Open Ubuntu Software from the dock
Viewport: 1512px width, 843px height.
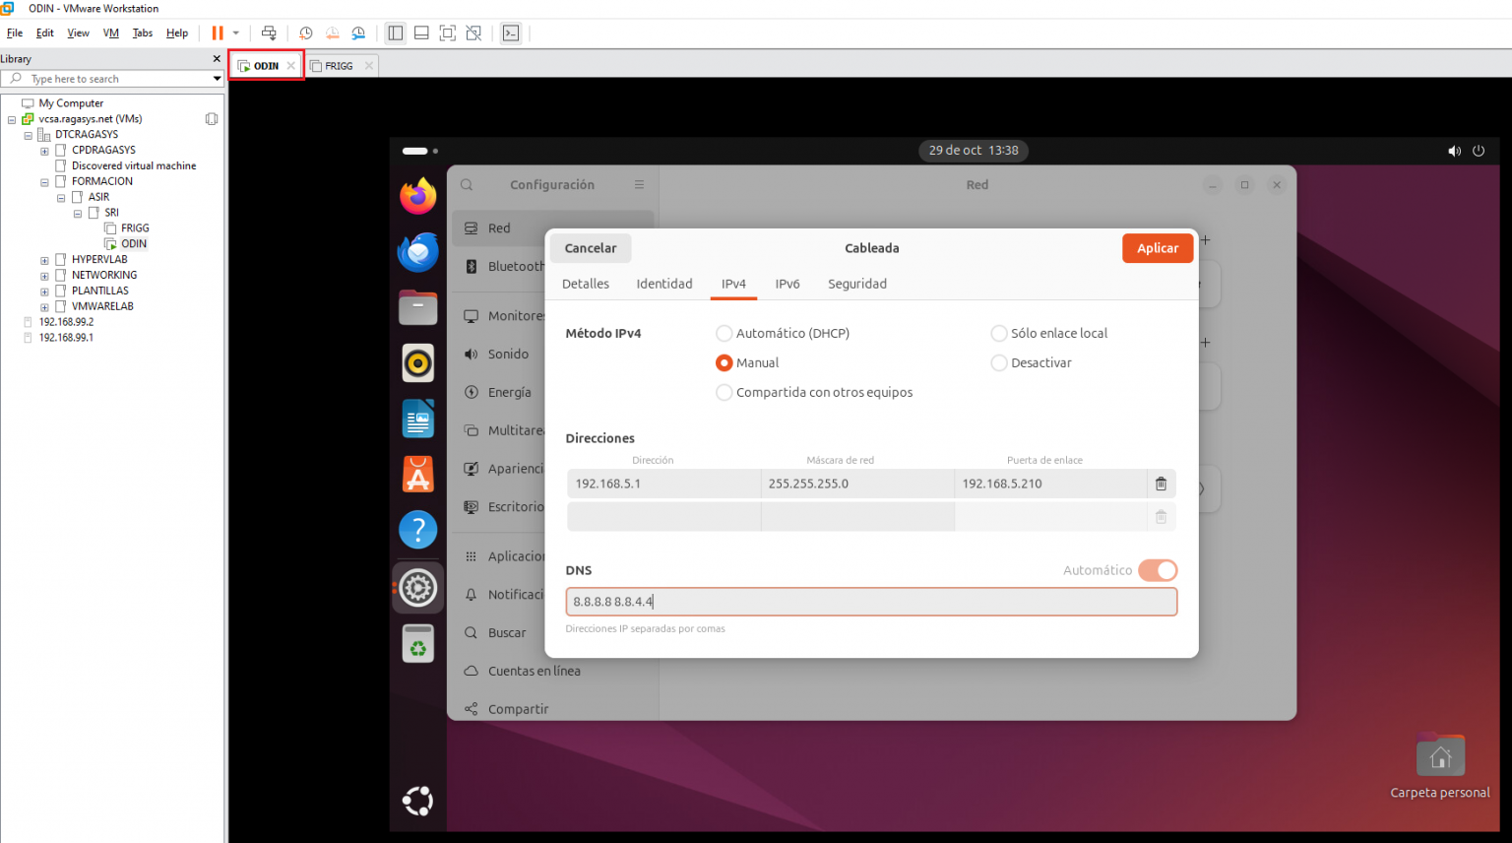(x=417, y=474)
